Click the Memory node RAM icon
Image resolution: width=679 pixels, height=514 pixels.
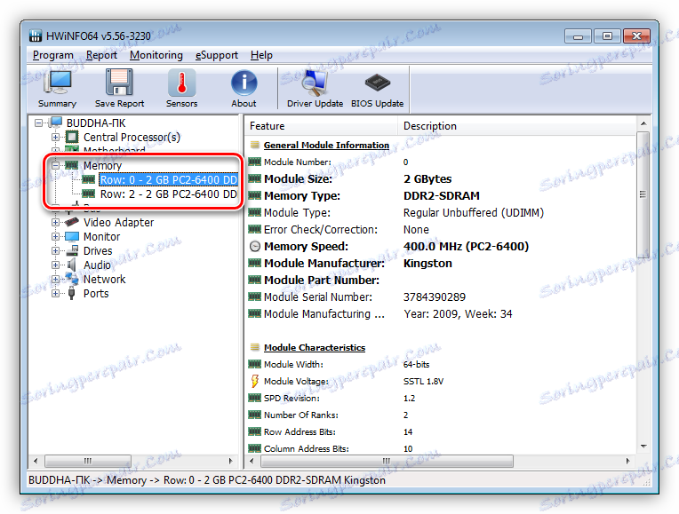pos(71,165)
